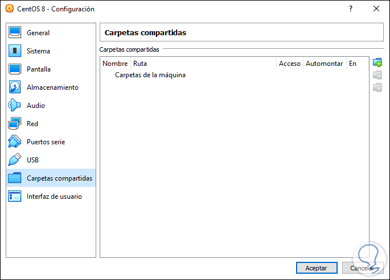Add a new shared folder
Image resolution: width=390 pixels, height=280 pixels.
(x=377, y=63)
